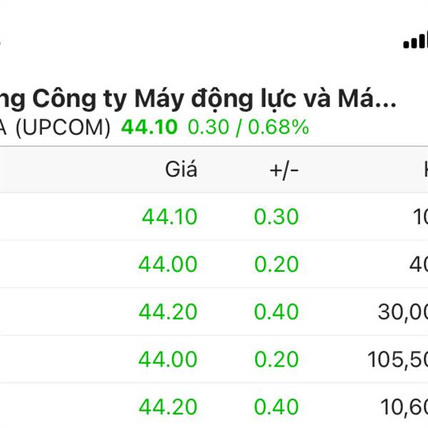Screen dimensions: 428x428
Task: Tap the volume value starting with 105,5
Action: point(398,360)
